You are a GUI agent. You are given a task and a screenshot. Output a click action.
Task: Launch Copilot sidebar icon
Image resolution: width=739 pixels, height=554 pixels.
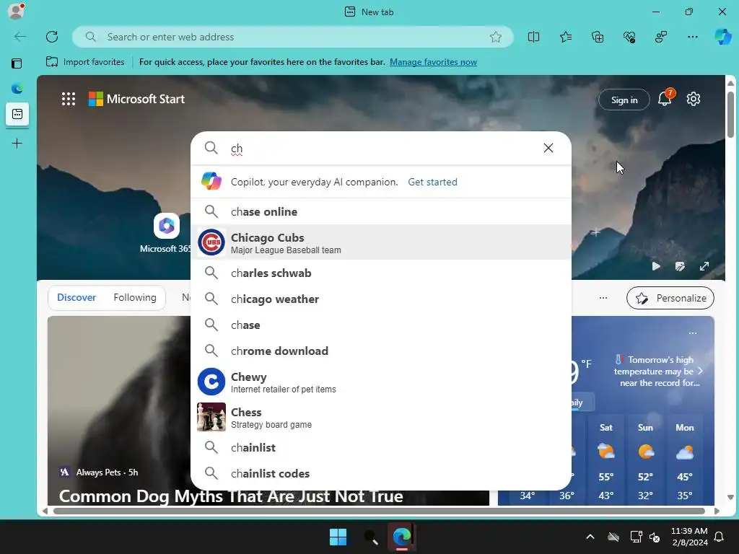click(x=723, y=37)
